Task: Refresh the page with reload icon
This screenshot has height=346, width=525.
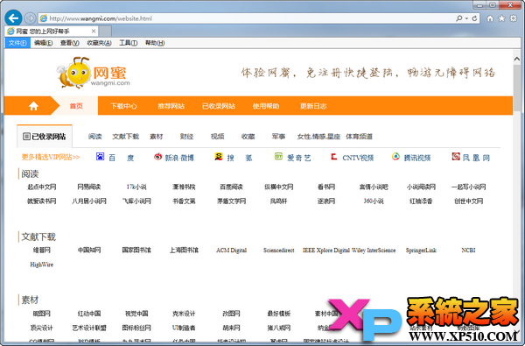Action: pos(474,18)
